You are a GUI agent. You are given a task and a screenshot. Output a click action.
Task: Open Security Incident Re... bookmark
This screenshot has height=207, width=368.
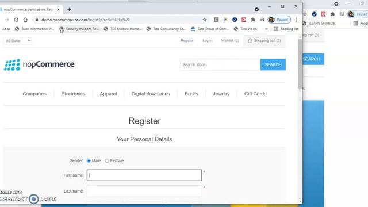point(79,29)
